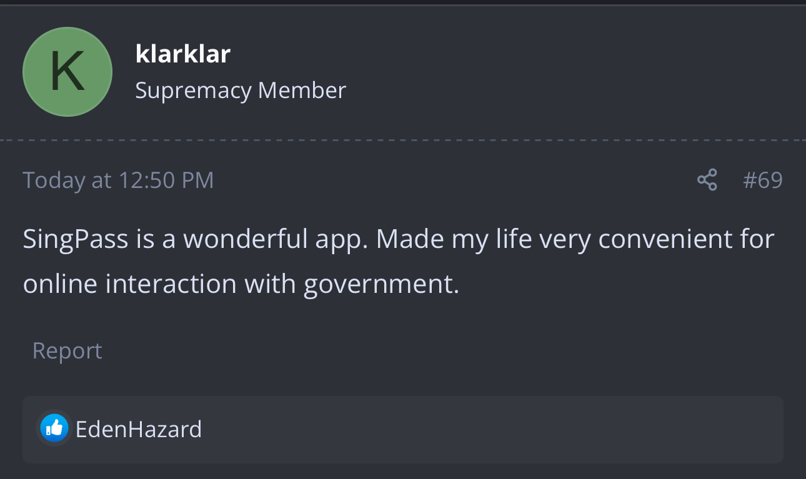
Task: Open klarklar's profile via the username
Action: pyautogui.click(x=182, y=54)
